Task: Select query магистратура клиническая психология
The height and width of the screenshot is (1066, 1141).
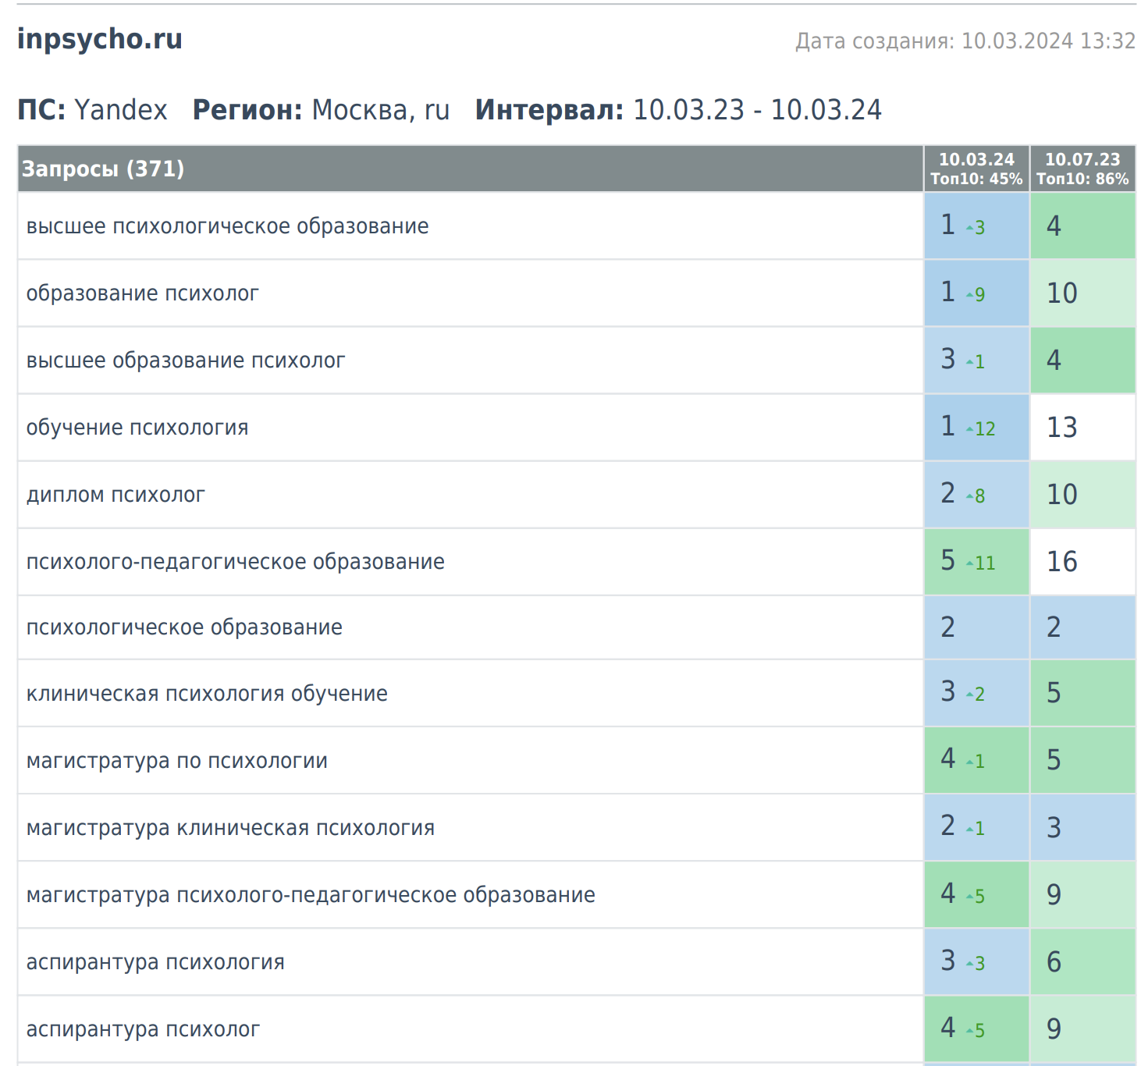Action: click(230, 828)
